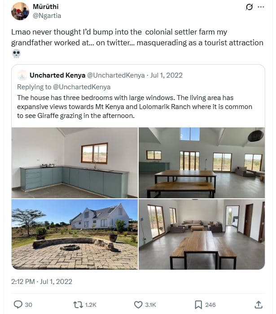Image resolution: width=276 pixels, height=314 pixels.
Task: Open the house exterior firepit photo
Action: coord(74,234)
